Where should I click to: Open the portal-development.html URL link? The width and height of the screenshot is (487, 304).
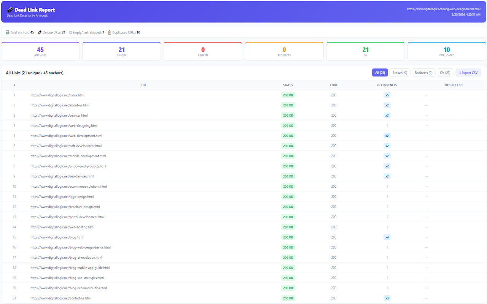[x=67, y=217]
